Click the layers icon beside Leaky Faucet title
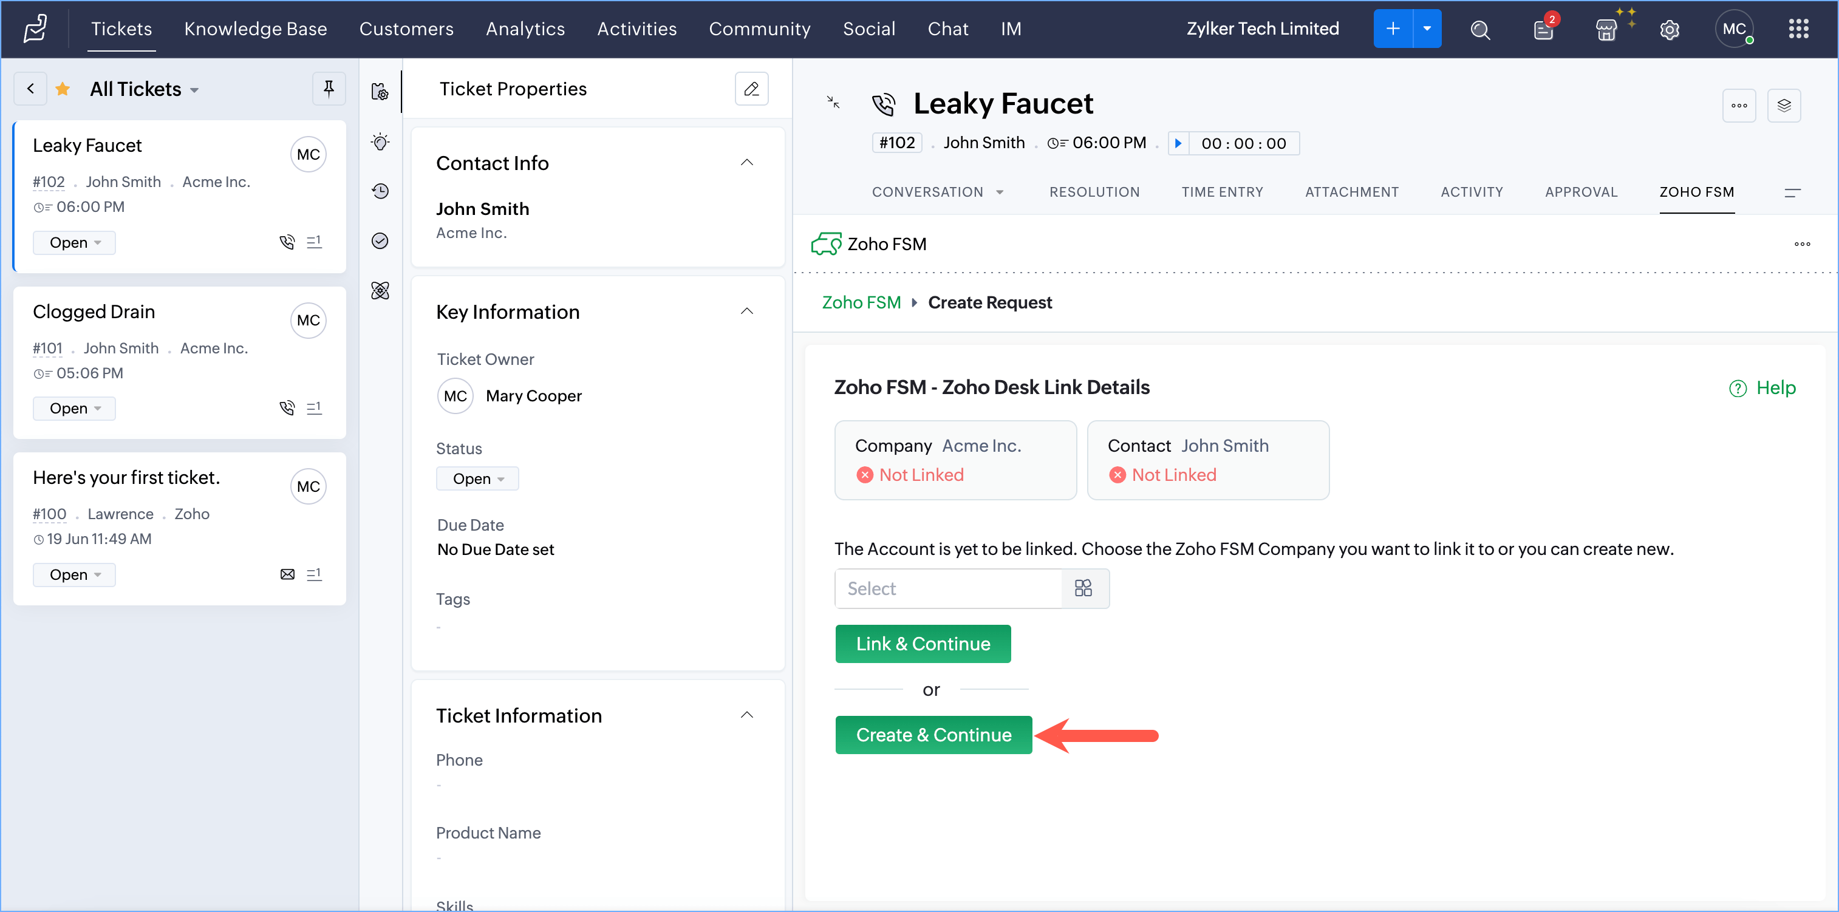 click(x=1783, y=106)
